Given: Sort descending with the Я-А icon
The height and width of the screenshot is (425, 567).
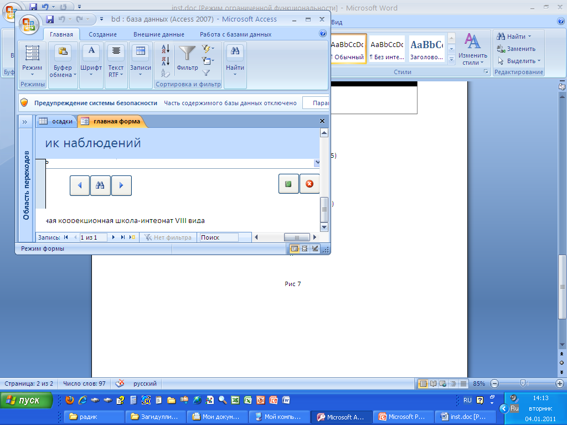Looking at the screenshot, I should [x=166, y=61].
